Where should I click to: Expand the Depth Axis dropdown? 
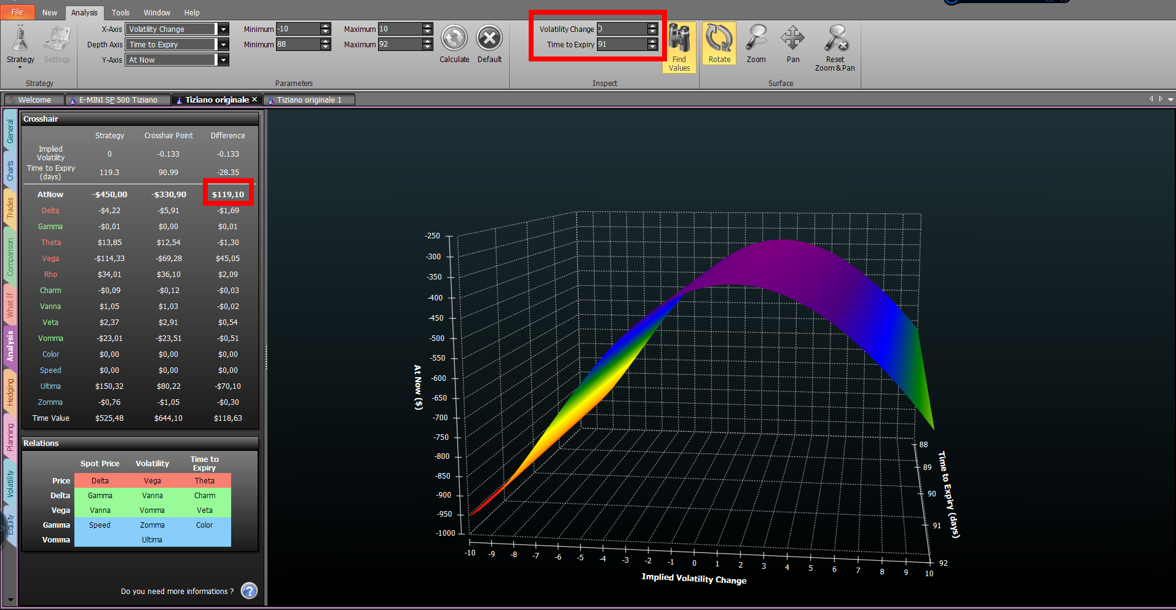[x=224, y=44]
